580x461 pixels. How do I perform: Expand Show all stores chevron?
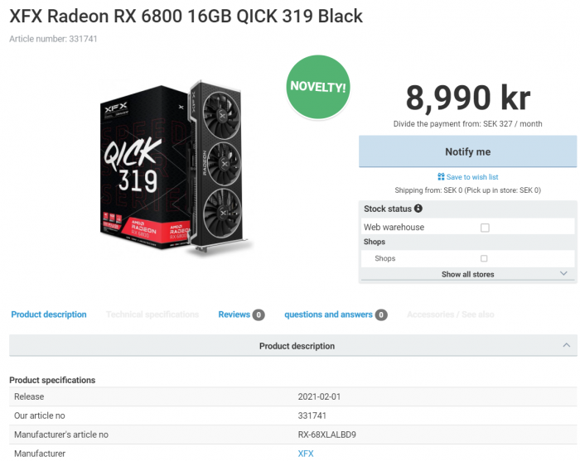(563, 274)
